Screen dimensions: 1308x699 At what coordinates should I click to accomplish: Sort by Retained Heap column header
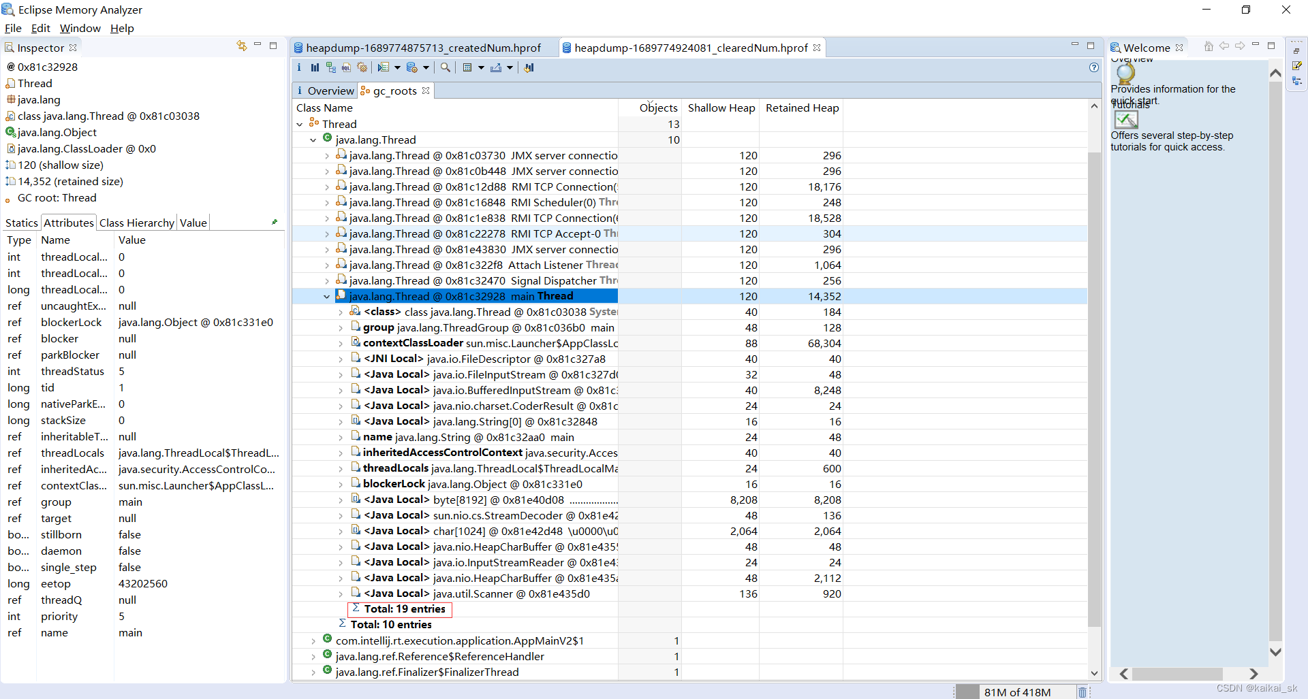(802, 108)
